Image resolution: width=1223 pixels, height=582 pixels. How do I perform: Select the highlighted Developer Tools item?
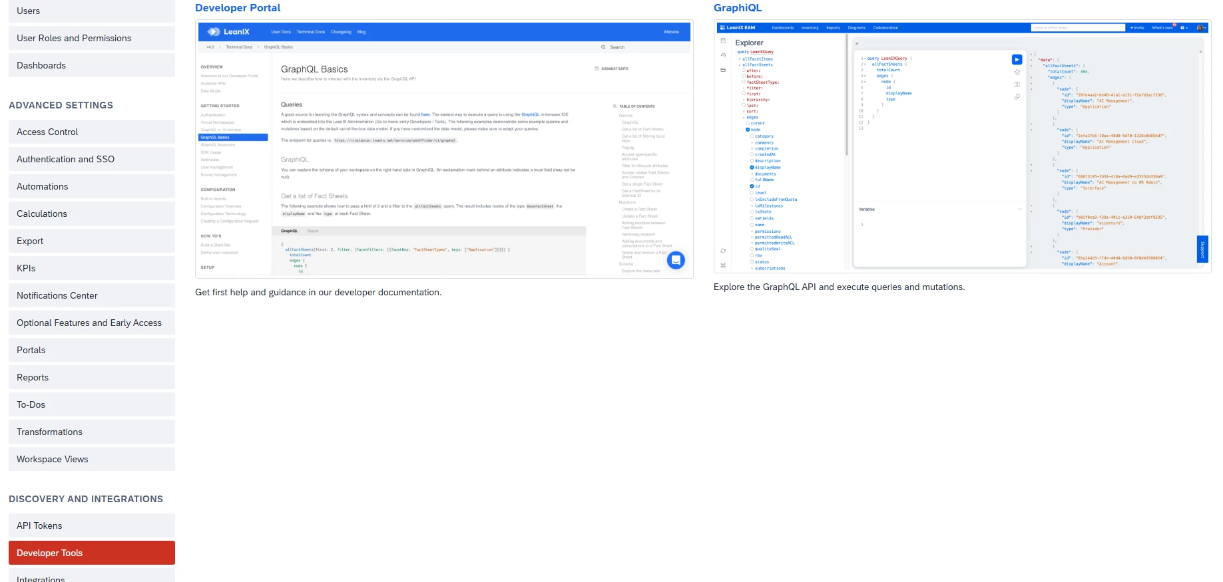pos(92,553)
